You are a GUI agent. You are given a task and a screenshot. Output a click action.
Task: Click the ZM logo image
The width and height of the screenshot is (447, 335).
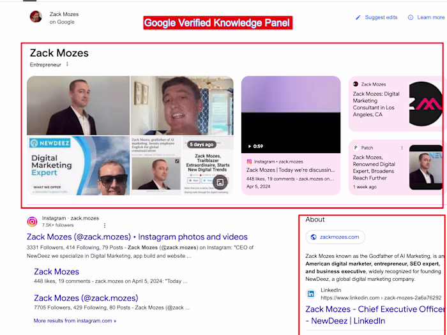tap(426, 103)
